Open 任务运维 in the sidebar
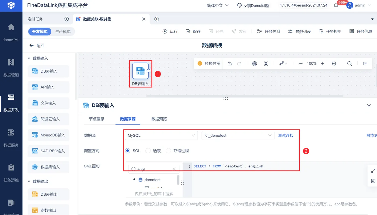Image resolution: width=377 pixels, height=215 pixels. 11,173
